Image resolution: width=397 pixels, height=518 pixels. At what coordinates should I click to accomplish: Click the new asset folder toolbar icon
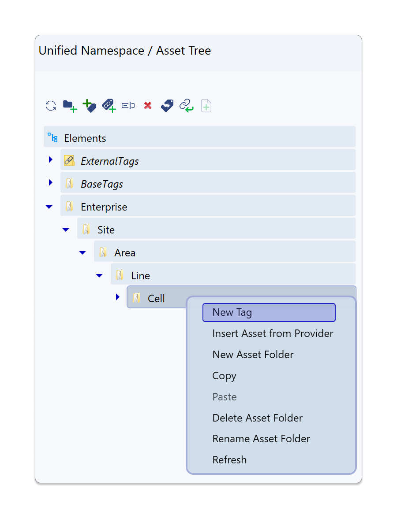point(70,106)
